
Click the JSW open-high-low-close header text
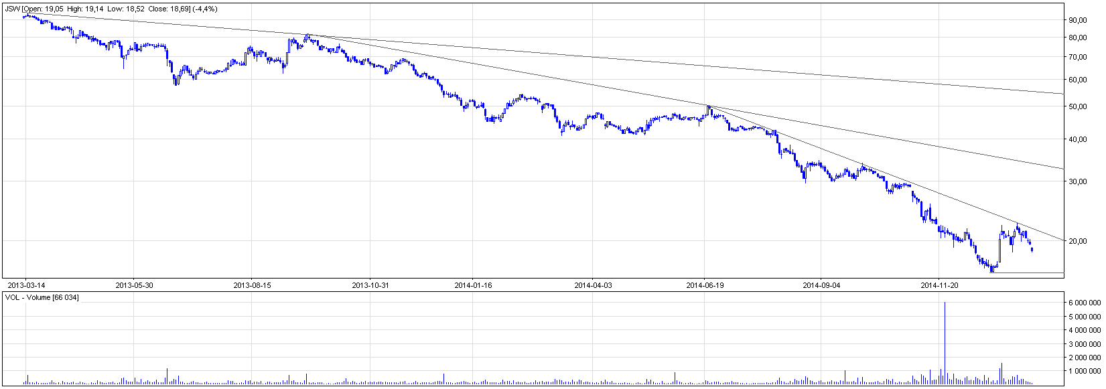(111, 9)
